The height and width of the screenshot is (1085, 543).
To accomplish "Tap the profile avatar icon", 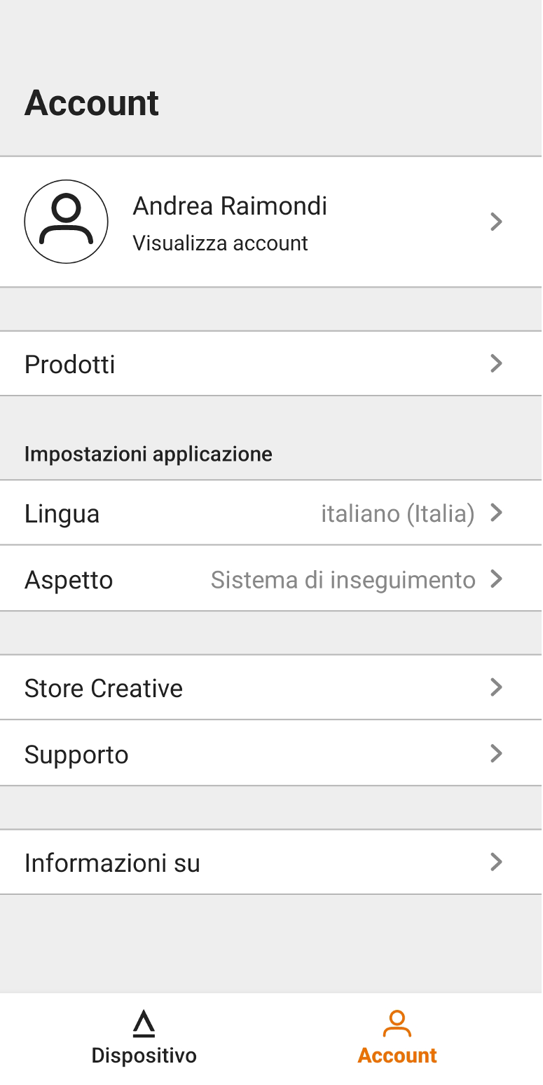I will [x=66, y=222].
